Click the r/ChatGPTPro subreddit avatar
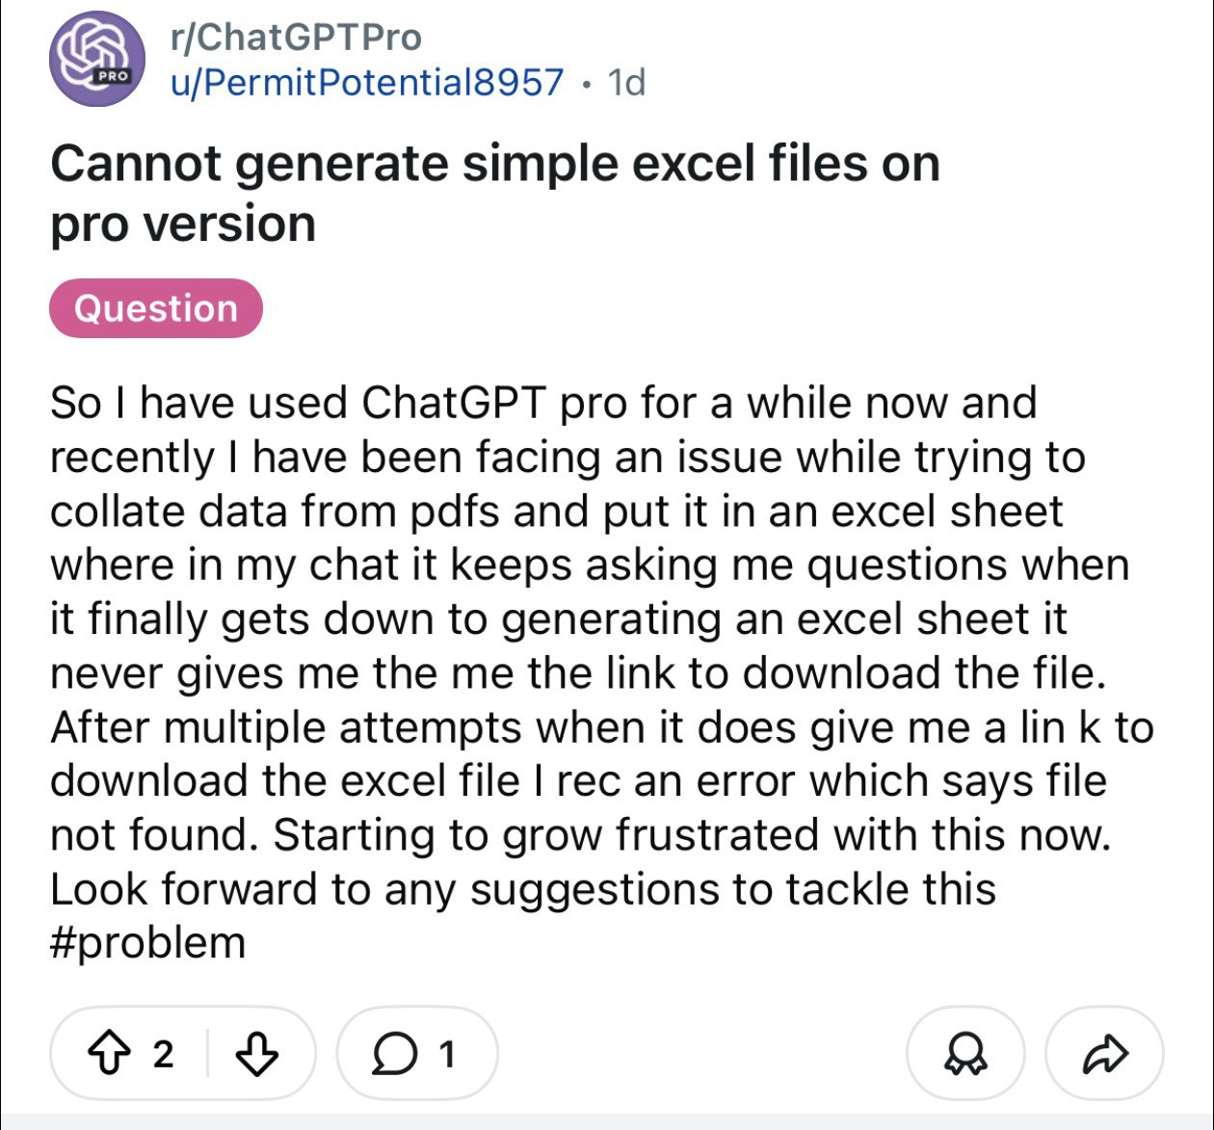This screenshot has width=1214, height=1130. pyautogui.click(x=97, y=59)
